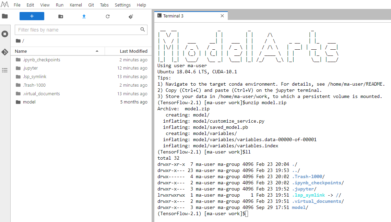Click the upload files icon

click(84, 16)
